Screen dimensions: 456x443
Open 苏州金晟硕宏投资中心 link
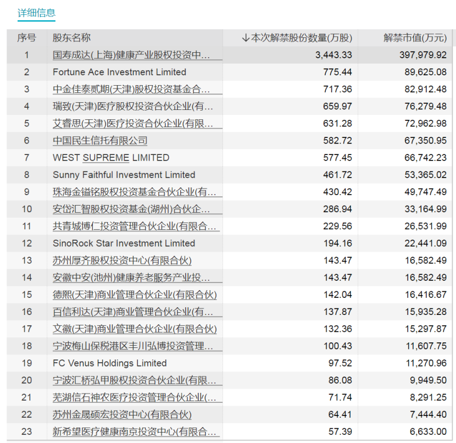[122, 414]
